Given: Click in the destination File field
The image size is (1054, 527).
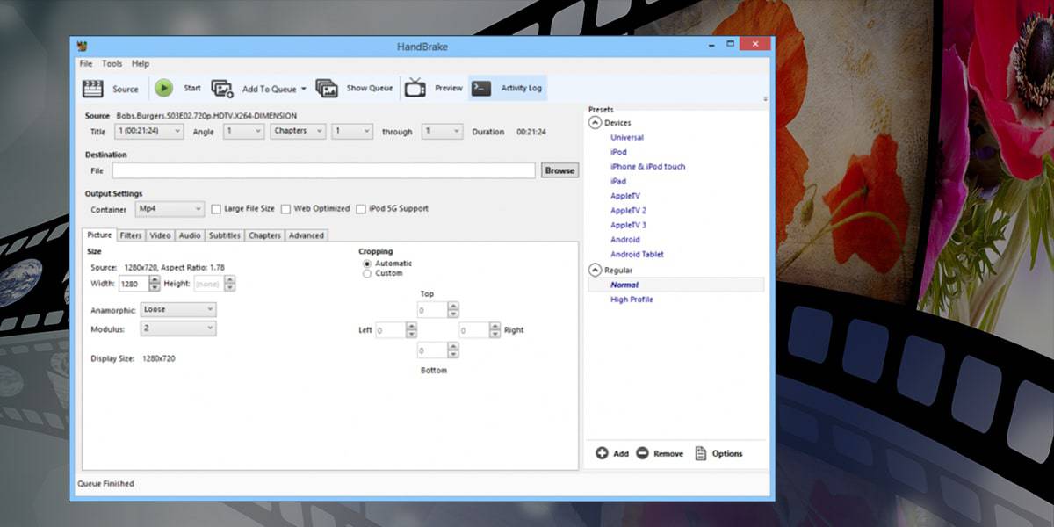Looking at the screenshot, I should pyautogui.click(x=323, y=170).
